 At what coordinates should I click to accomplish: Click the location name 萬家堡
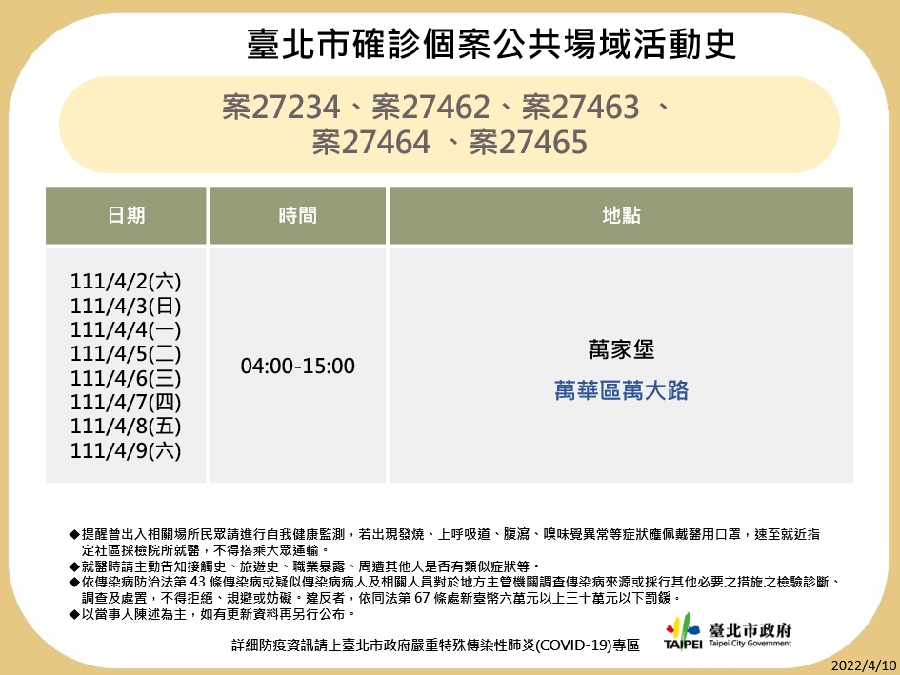[x=621, y=349]
